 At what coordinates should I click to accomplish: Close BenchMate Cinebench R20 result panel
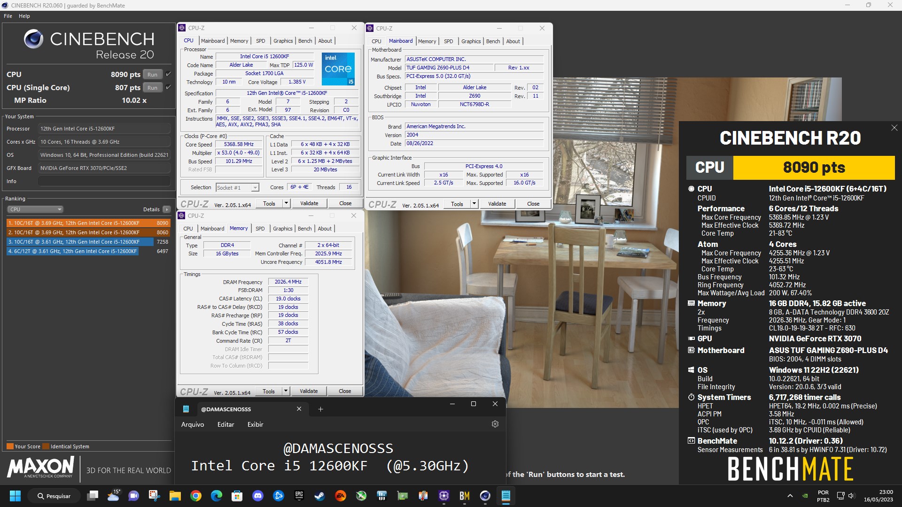[x=894, y=128]
